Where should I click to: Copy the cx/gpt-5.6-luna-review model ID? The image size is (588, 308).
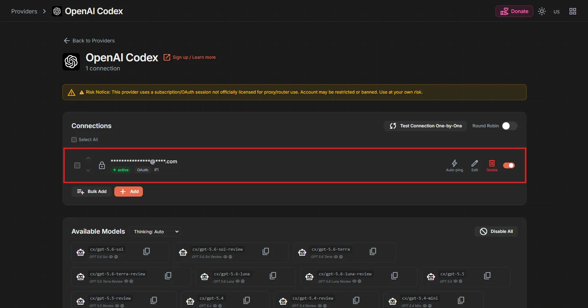coord(395,276)
